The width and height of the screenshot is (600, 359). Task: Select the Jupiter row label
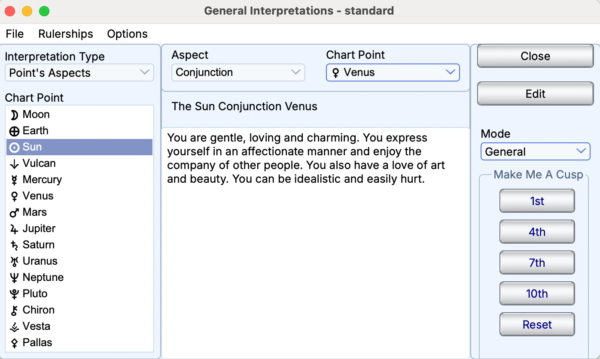[x=39, y=229]
